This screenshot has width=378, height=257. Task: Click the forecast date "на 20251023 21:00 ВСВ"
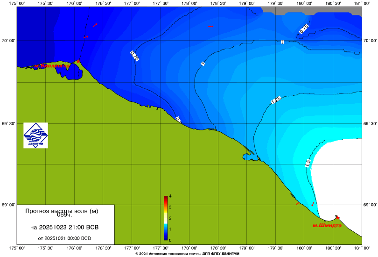(x=64, y=228)
